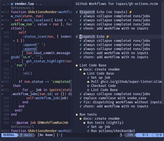The width and height of the screenshot is (164, 141).
Task: Collapse the Dispatch Echo (no inputs) workflow
Action: point(103,12)
